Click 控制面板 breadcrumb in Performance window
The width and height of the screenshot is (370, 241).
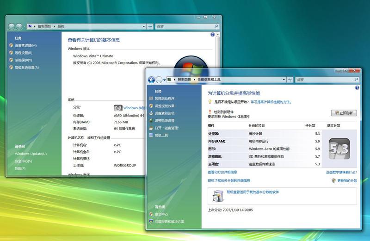click(184, 80)
